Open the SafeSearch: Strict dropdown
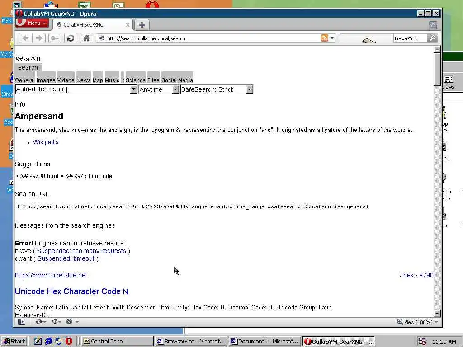The image size is (463, 347). click(217, 89)
